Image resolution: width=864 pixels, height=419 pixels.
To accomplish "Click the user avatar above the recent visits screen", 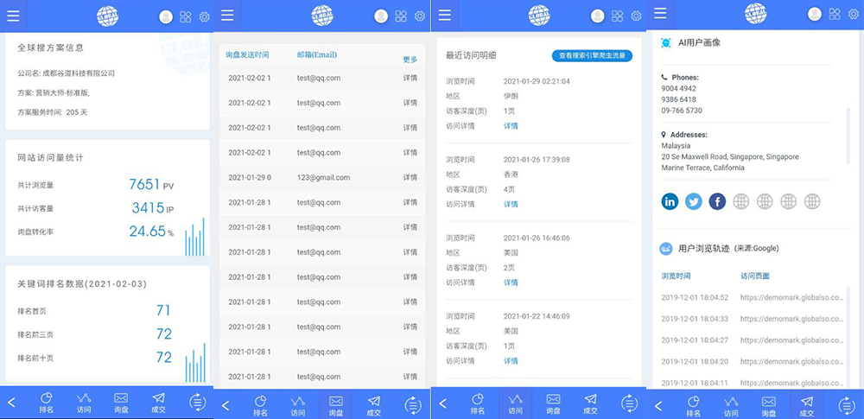I will point(597,16).
